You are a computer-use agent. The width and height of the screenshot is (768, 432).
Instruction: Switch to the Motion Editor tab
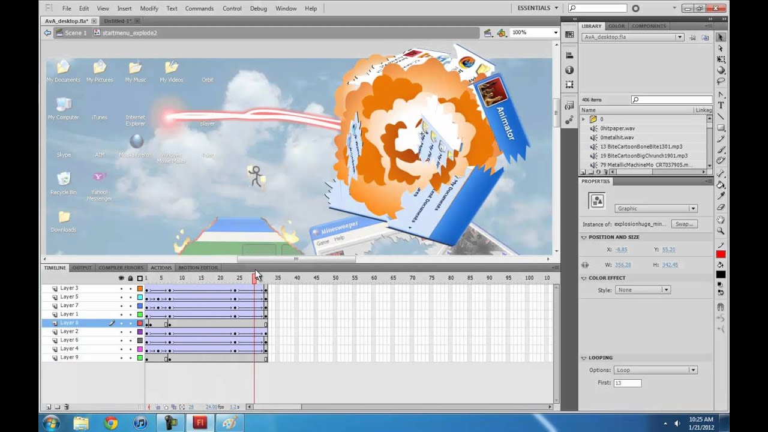point(197,268)
